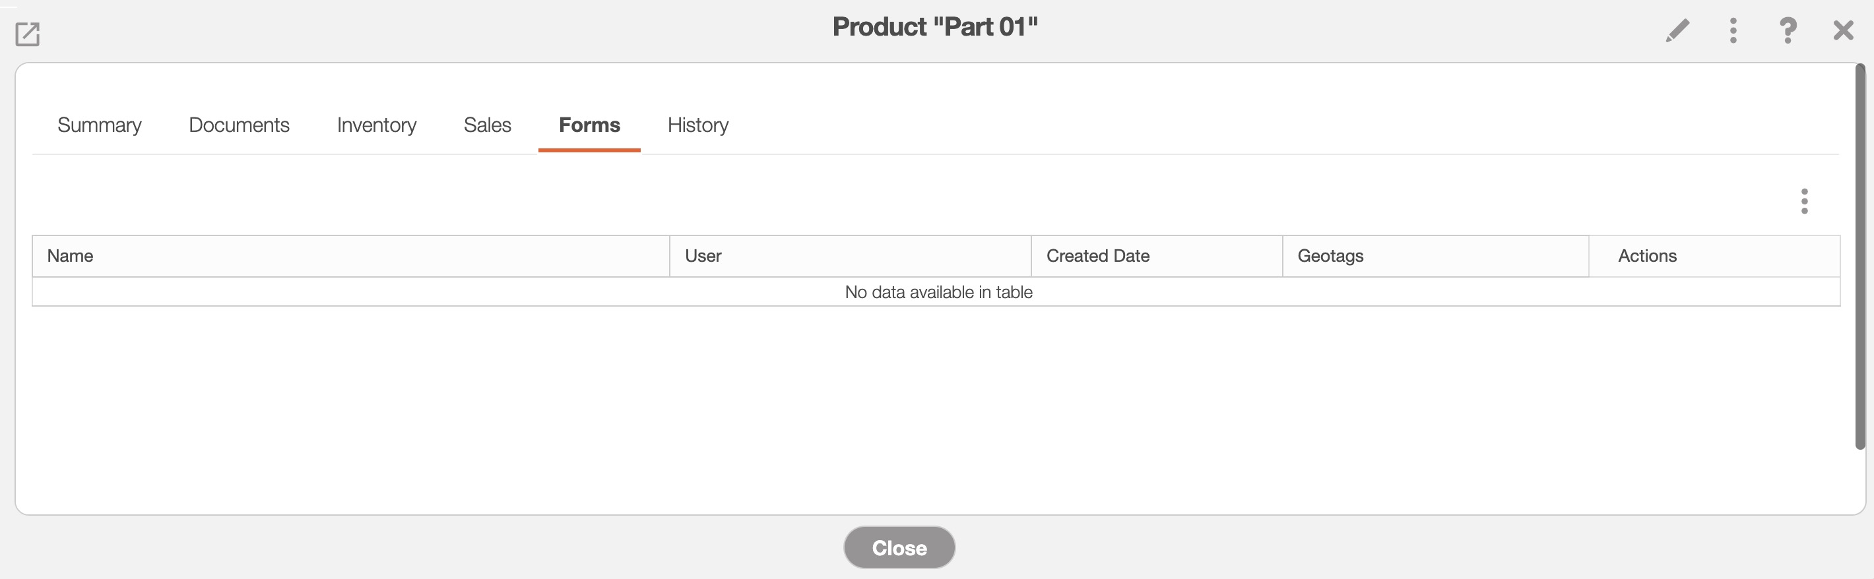Viewport: 1874px width, 579px height.
Task: Close dialog with the X icon
Action: tap(1844, 30)
